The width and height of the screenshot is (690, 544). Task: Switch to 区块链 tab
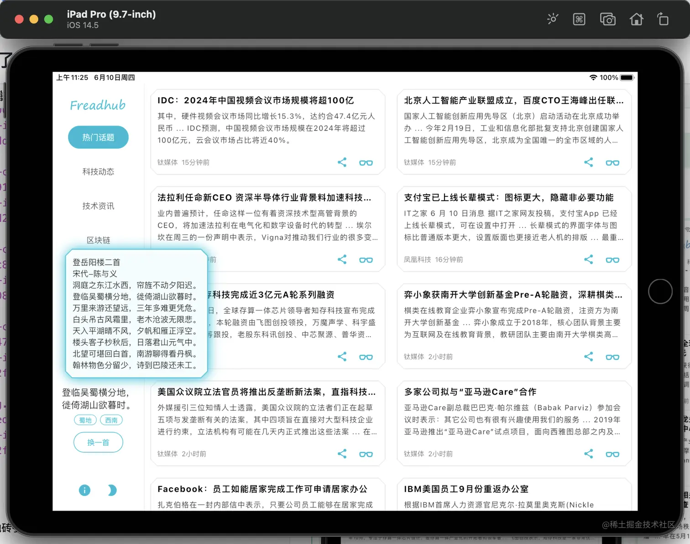pos(98,240)
